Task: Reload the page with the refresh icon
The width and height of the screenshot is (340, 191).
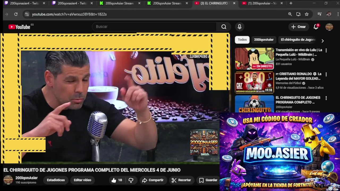Action: (x=16, y=14)
